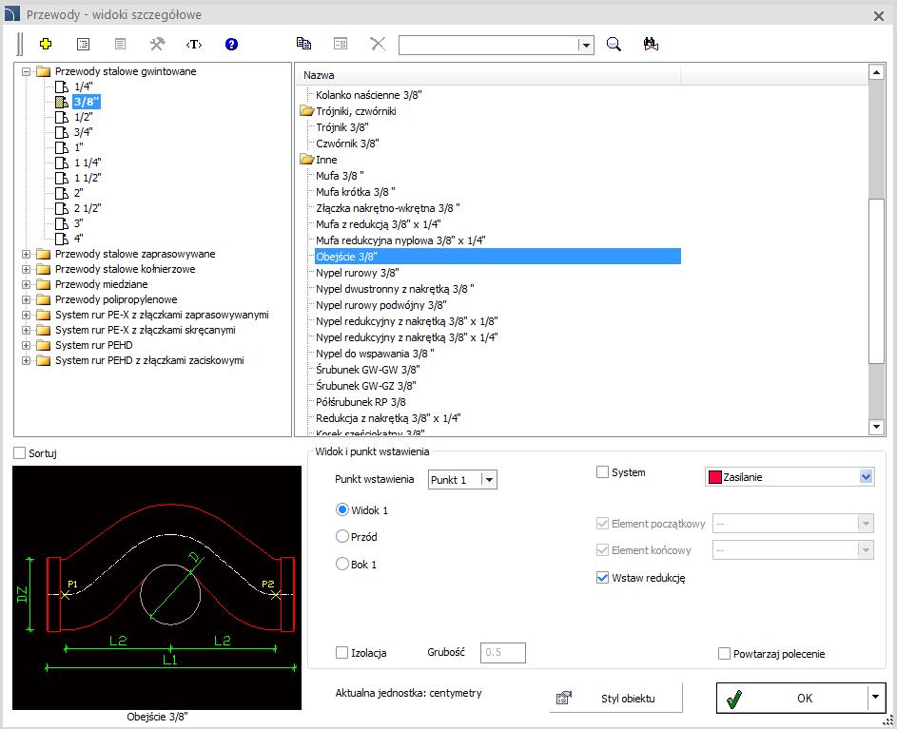897x729 pixels.
Task: Enable Powtarzaj polecenie checkbox
Action: click(724, 654)
